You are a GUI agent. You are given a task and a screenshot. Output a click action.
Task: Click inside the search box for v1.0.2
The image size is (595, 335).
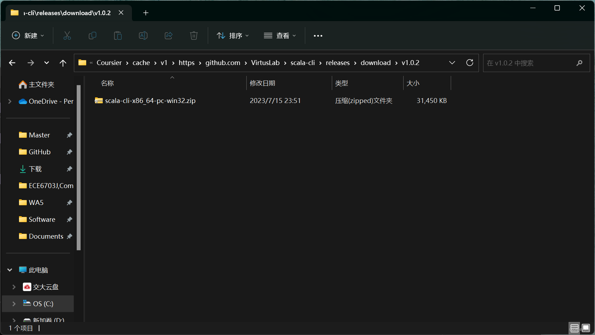pyautogui.click(x=528, y=63)
